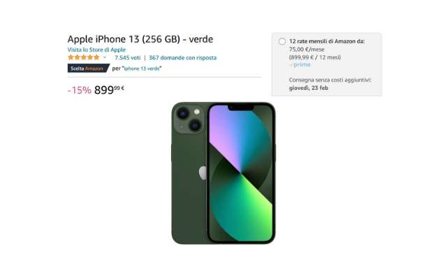Click the Consegna senza costi aggiuntivi text
447x279 pixels.
pos(330,80)
